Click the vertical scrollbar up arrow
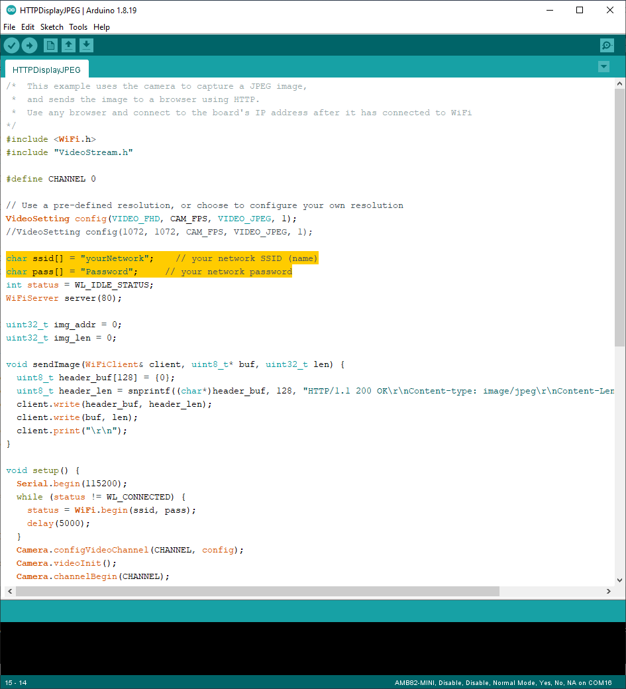The image size is (626, 689). [619, 83]
